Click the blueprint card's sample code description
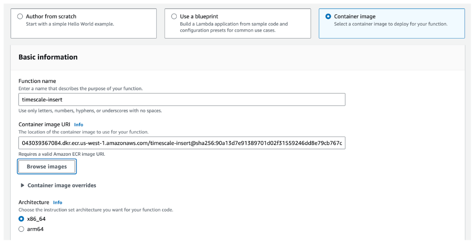This screenshot has width=475, height=245. [x=234, y=27]
